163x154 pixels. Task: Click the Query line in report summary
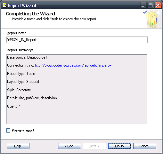click(x=14, y=106)
